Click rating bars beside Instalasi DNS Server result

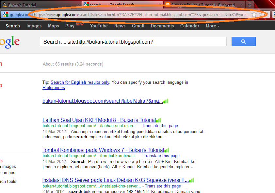coord(192,180)
